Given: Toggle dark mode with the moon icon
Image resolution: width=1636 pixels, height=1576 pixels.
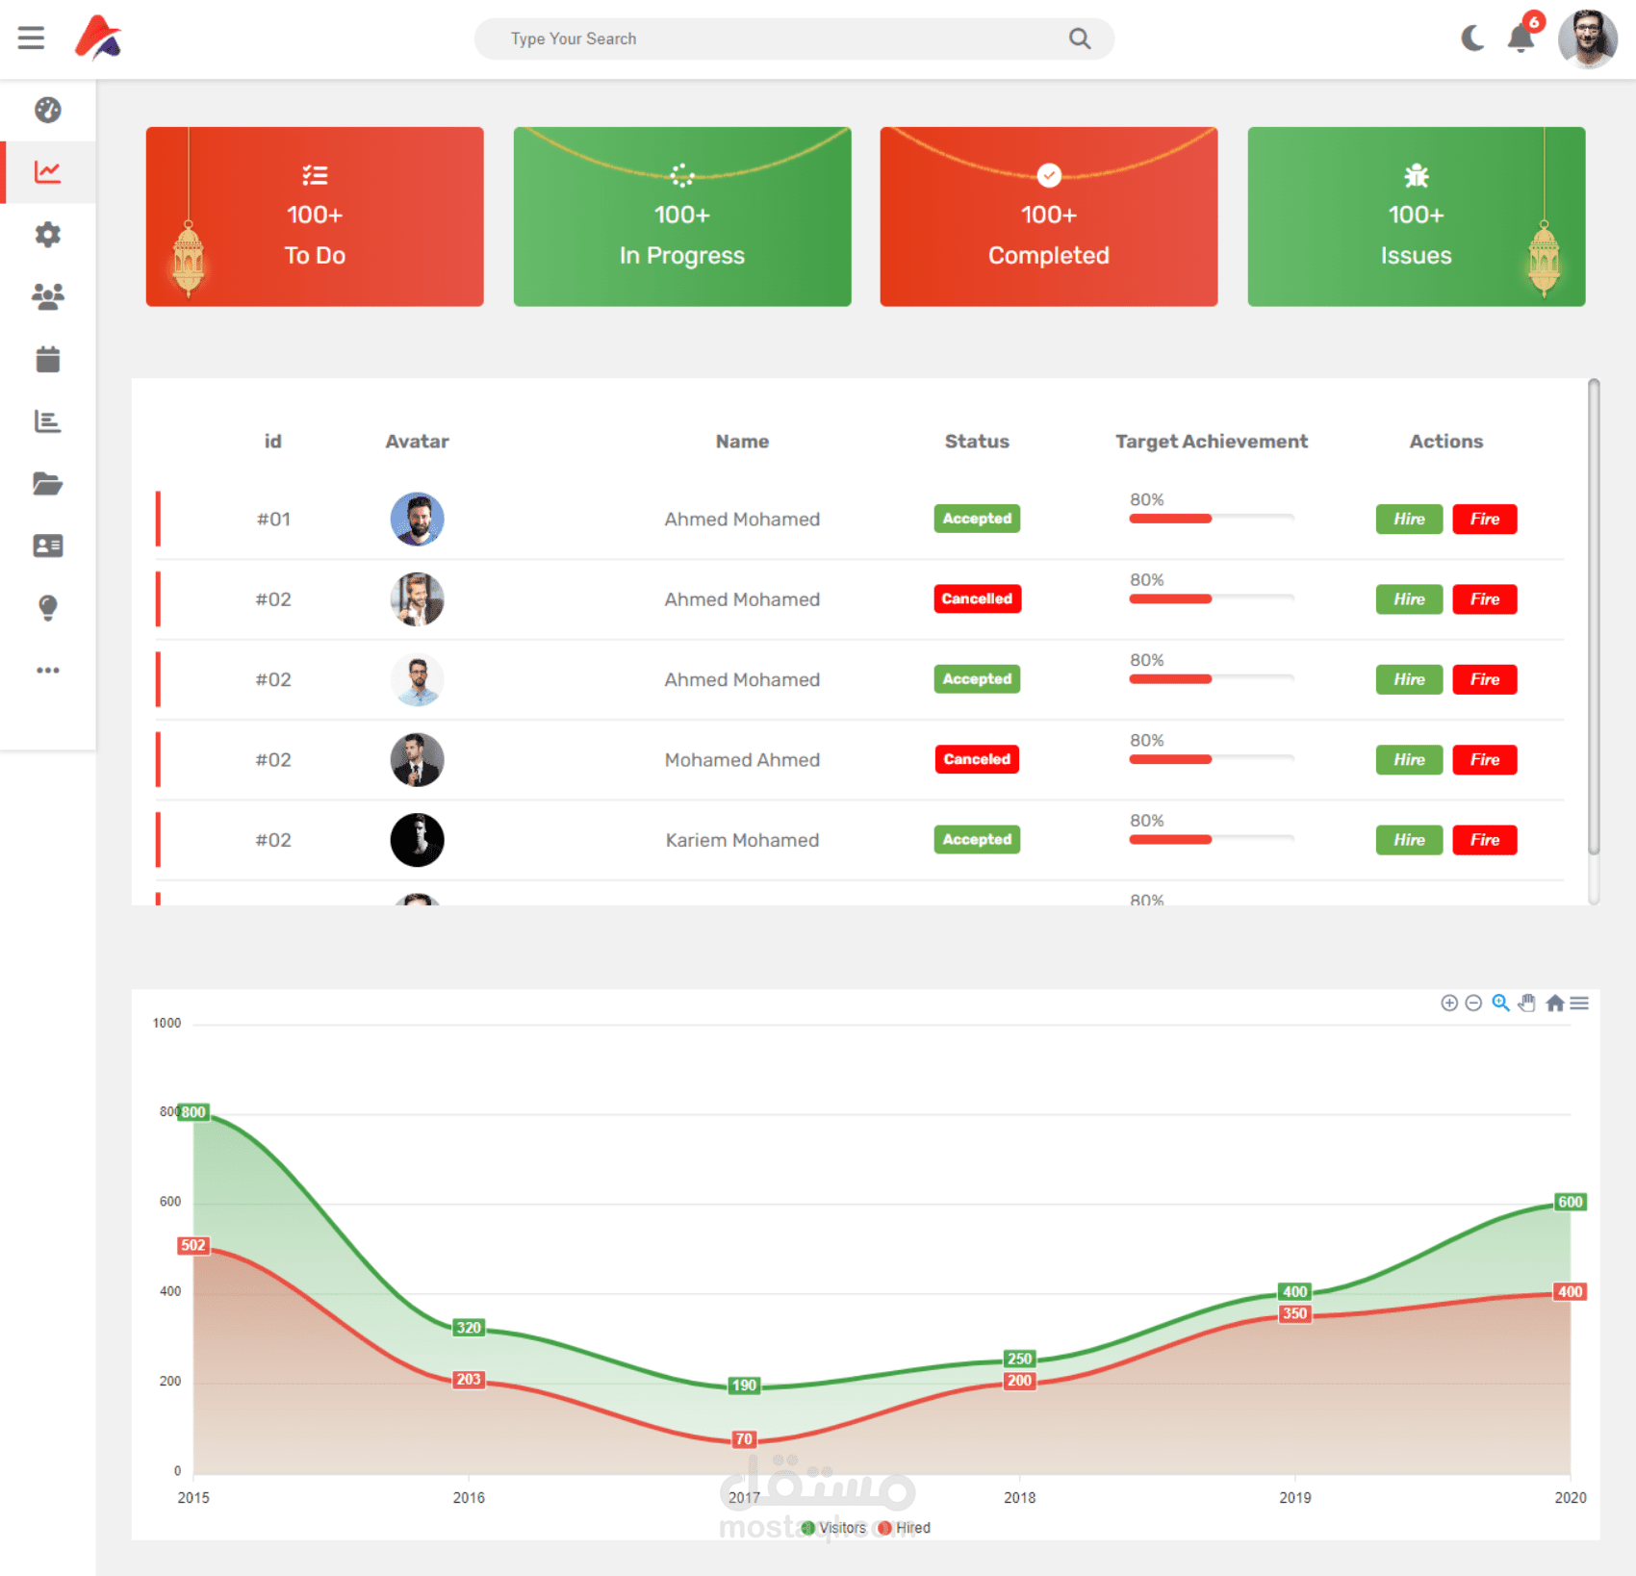Looking at the screenshot, I should click(x=1472, y=38).
